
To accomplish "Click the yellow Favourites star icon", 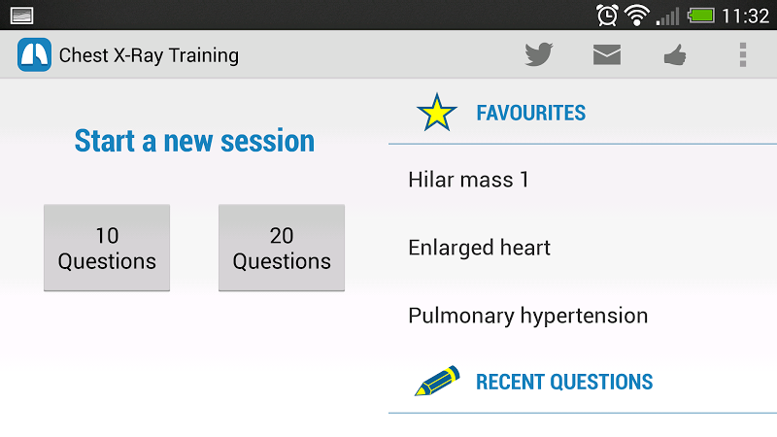I will (436, 113).
